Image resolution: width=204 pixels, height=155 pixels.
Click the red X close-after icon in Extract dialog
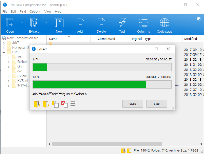pyautogui.click(x=64, y=104)
